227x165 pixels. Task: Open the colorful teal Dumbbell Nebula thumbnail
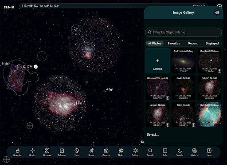click(x=210, y=115)
